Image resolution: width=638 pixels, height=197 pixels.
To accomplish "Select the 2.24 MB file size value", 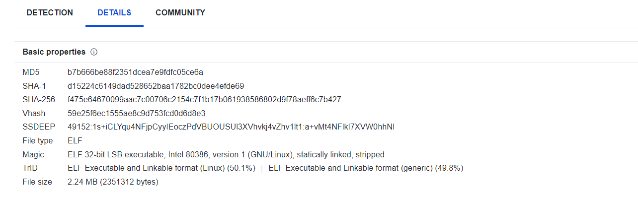I will [113, 182].
